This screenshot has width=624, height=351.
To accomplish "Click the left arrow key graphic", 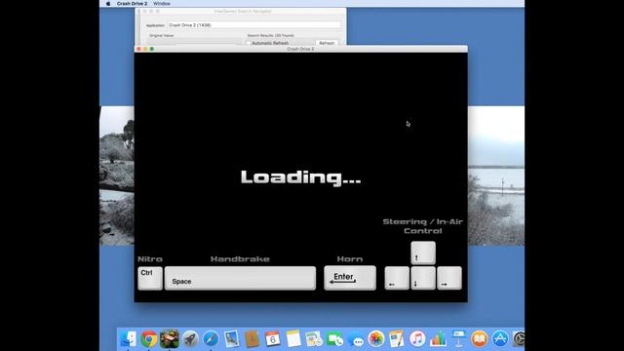I will pyautogui.click(x=397, y=278).
